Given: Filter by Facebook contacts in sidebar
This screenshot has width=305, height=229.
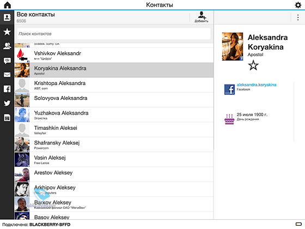Looking at the screenshot, I should 7,89.
